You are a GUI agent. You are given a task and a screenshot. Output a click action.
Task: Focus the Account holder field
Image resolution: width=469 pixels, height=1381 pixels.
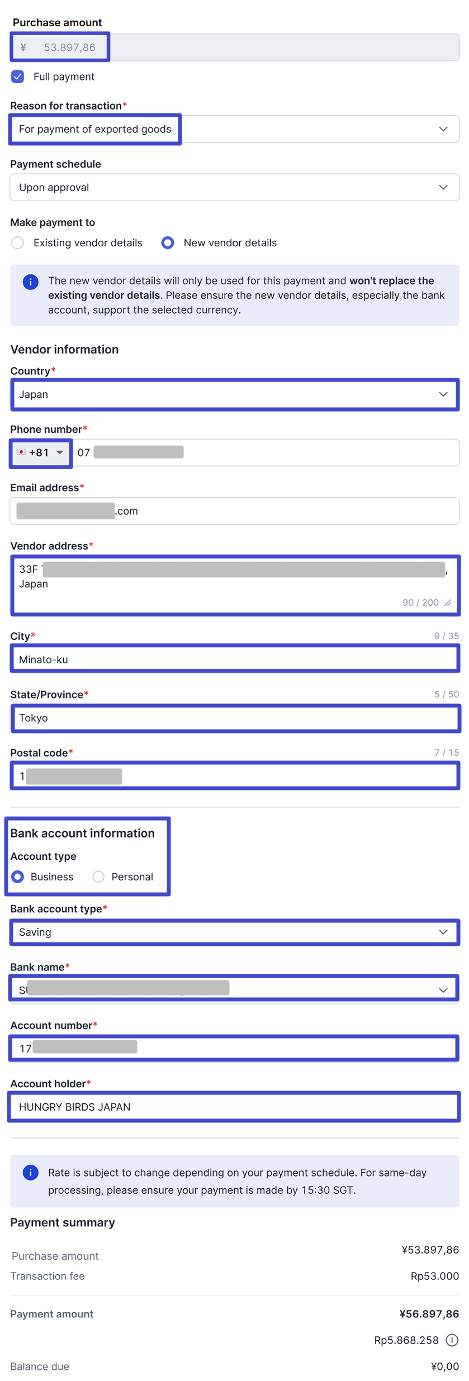[235, 1107]
